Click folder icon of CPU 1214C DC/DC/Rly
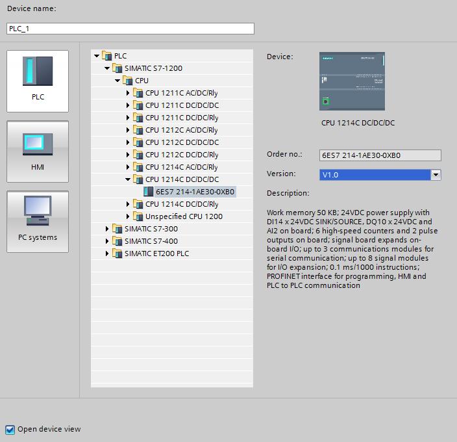The width and height of the screenshot is (457, 442). tap(138, 204)
